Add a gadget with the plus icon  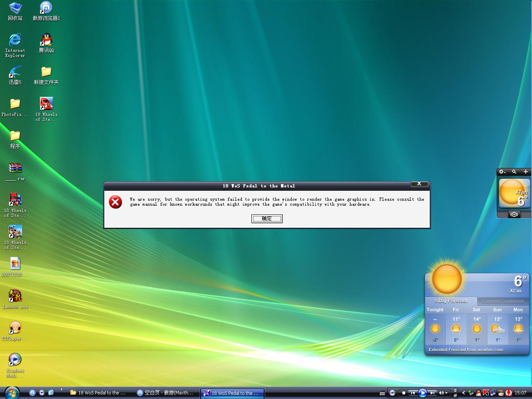coord(526,172)
